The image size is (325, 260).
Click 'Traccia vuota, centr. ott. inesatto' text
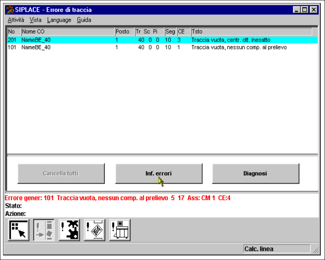(231, 40)
